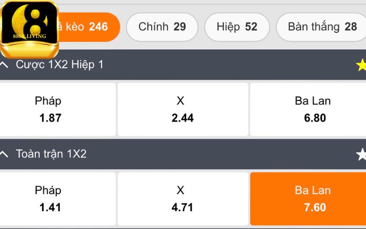This screenshot has height=229, width=366.
Task: Deselect the highlighted Ba Lan 7.60 bet
Action: coord(308,198)
